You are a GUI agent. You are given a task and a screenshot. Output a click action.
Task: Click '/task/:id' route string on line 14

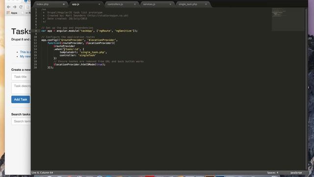tap(72, 49)
